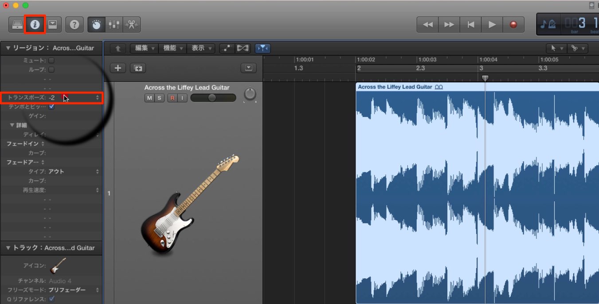Fast forward with the double-right arrow
This screenshot has height=304, width=599.
tap(449, 25)
